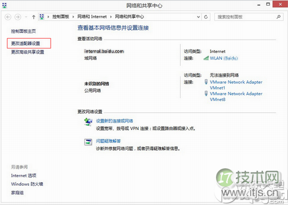288x205 pixels.
Task: Open VMware Network Adapter VMnet1 link
Action: click(236, 85)
